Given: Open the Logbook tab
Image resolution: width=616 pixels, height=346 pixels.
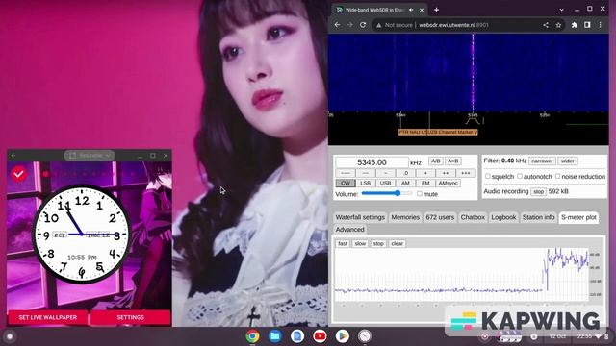Looking at the screenshot, I should (503, 217).
